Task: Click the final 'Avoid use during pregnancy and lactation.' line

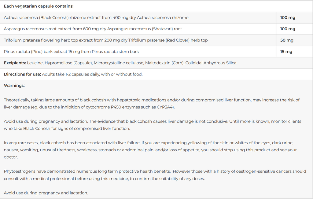Action: pos(46,193)
